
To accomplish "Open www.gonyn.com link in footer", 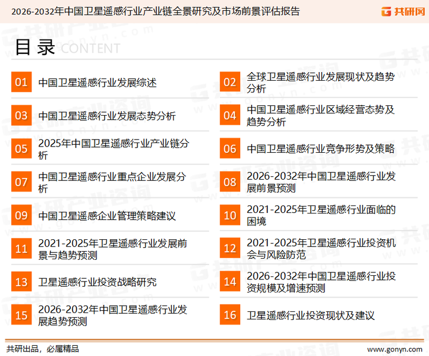I will (395, 350).
